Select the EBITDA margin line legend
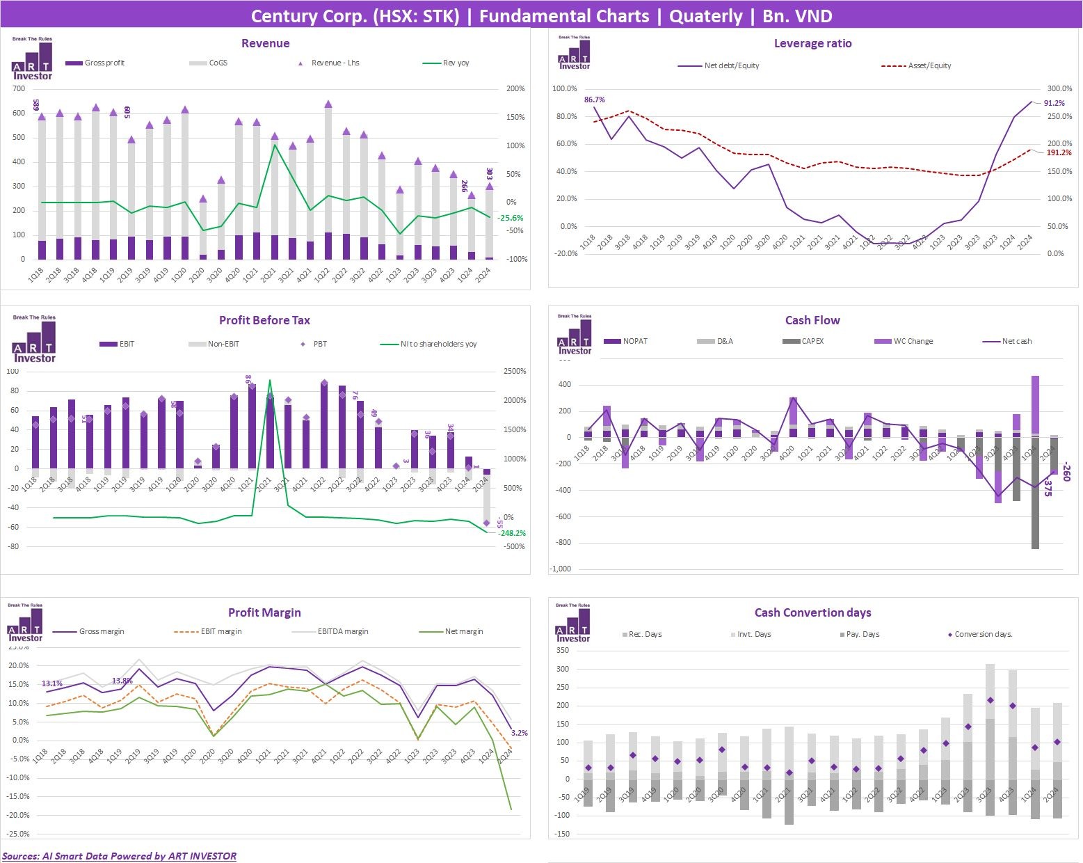This screenshot has width=1083, height=863. click(x=330, y=631)
